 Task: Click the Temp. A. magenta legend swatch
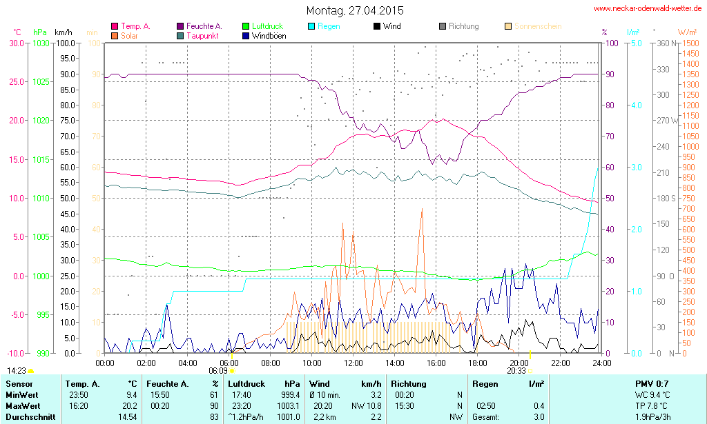point(115,26)
